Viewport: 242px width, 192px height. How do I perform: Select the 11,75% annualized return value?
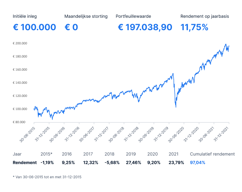coord(194,27)
